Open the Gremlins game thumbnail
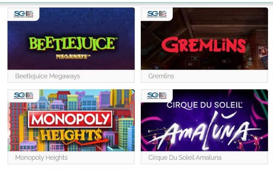 tap(204, 38)
